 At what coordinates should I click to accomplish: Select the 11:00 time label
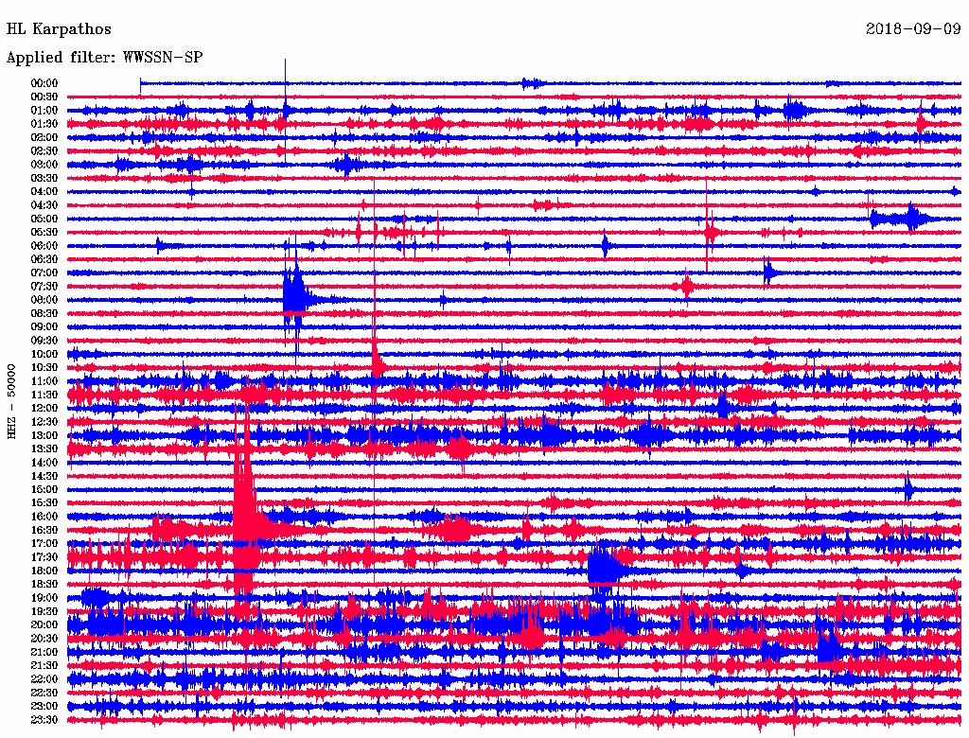coord(44,381)
